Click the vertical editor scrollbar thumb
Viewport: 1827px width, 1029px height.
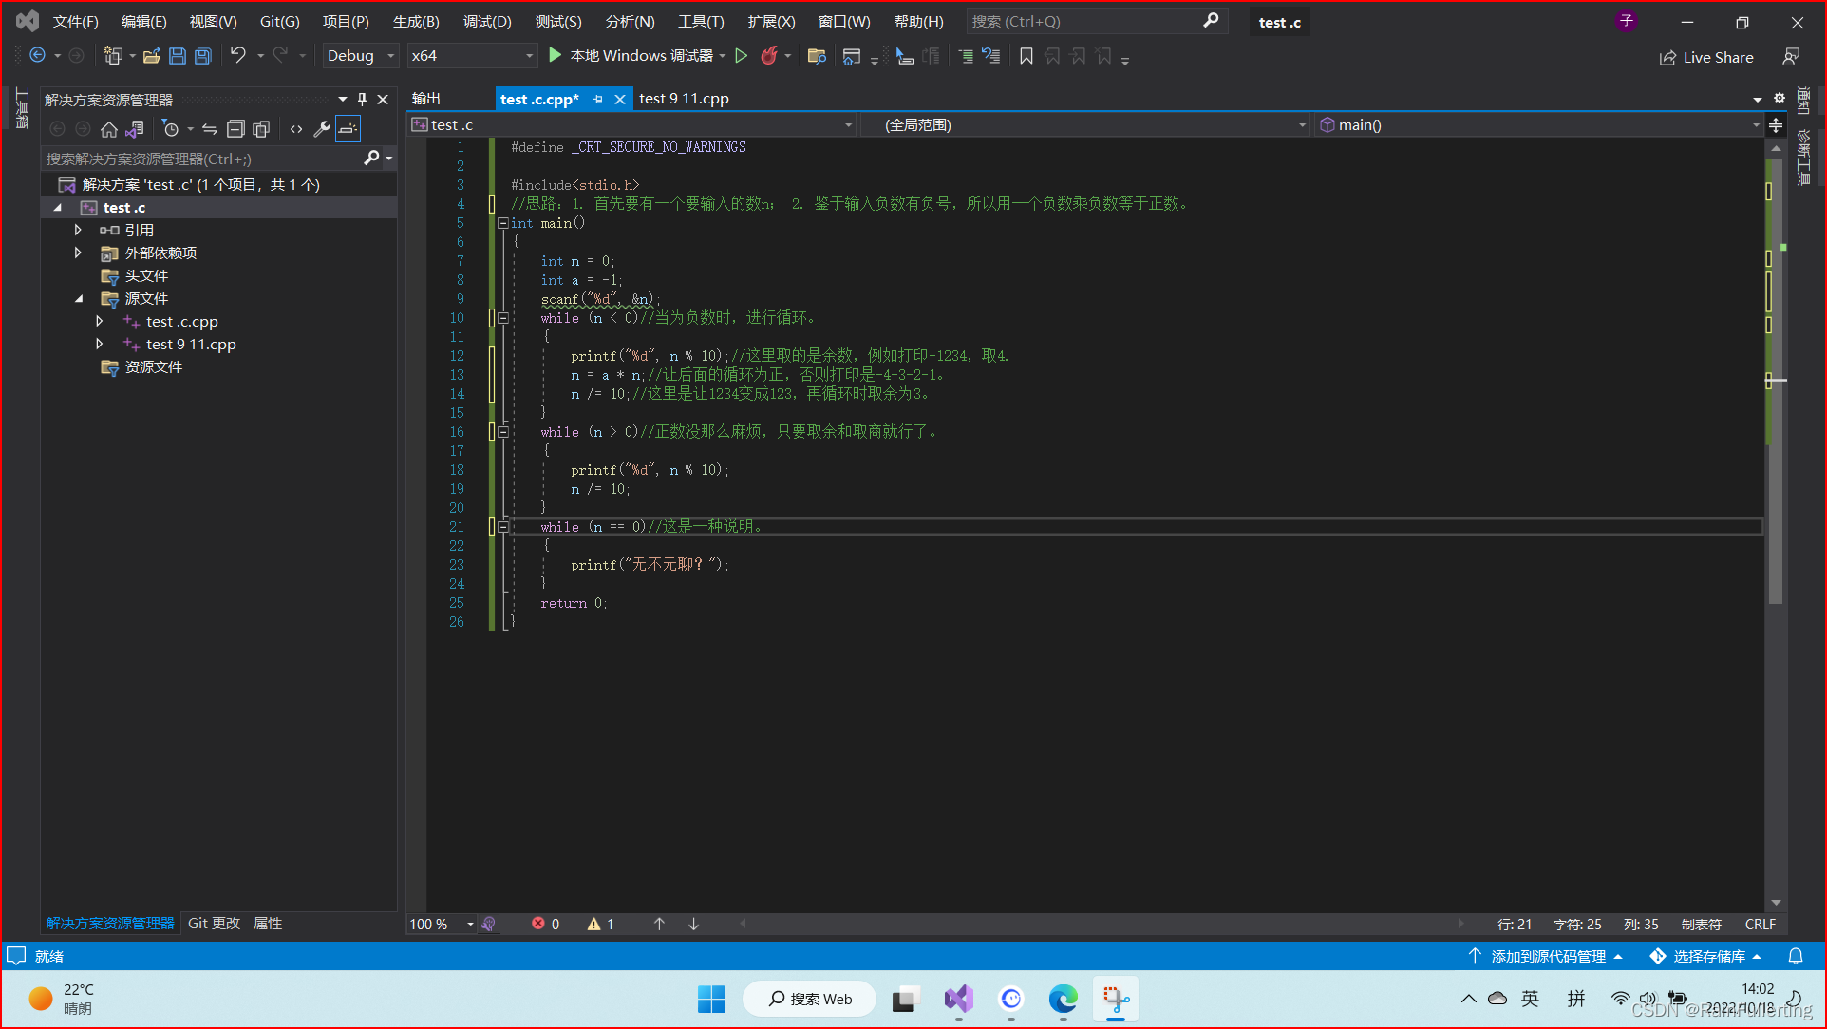[1775, 380]
